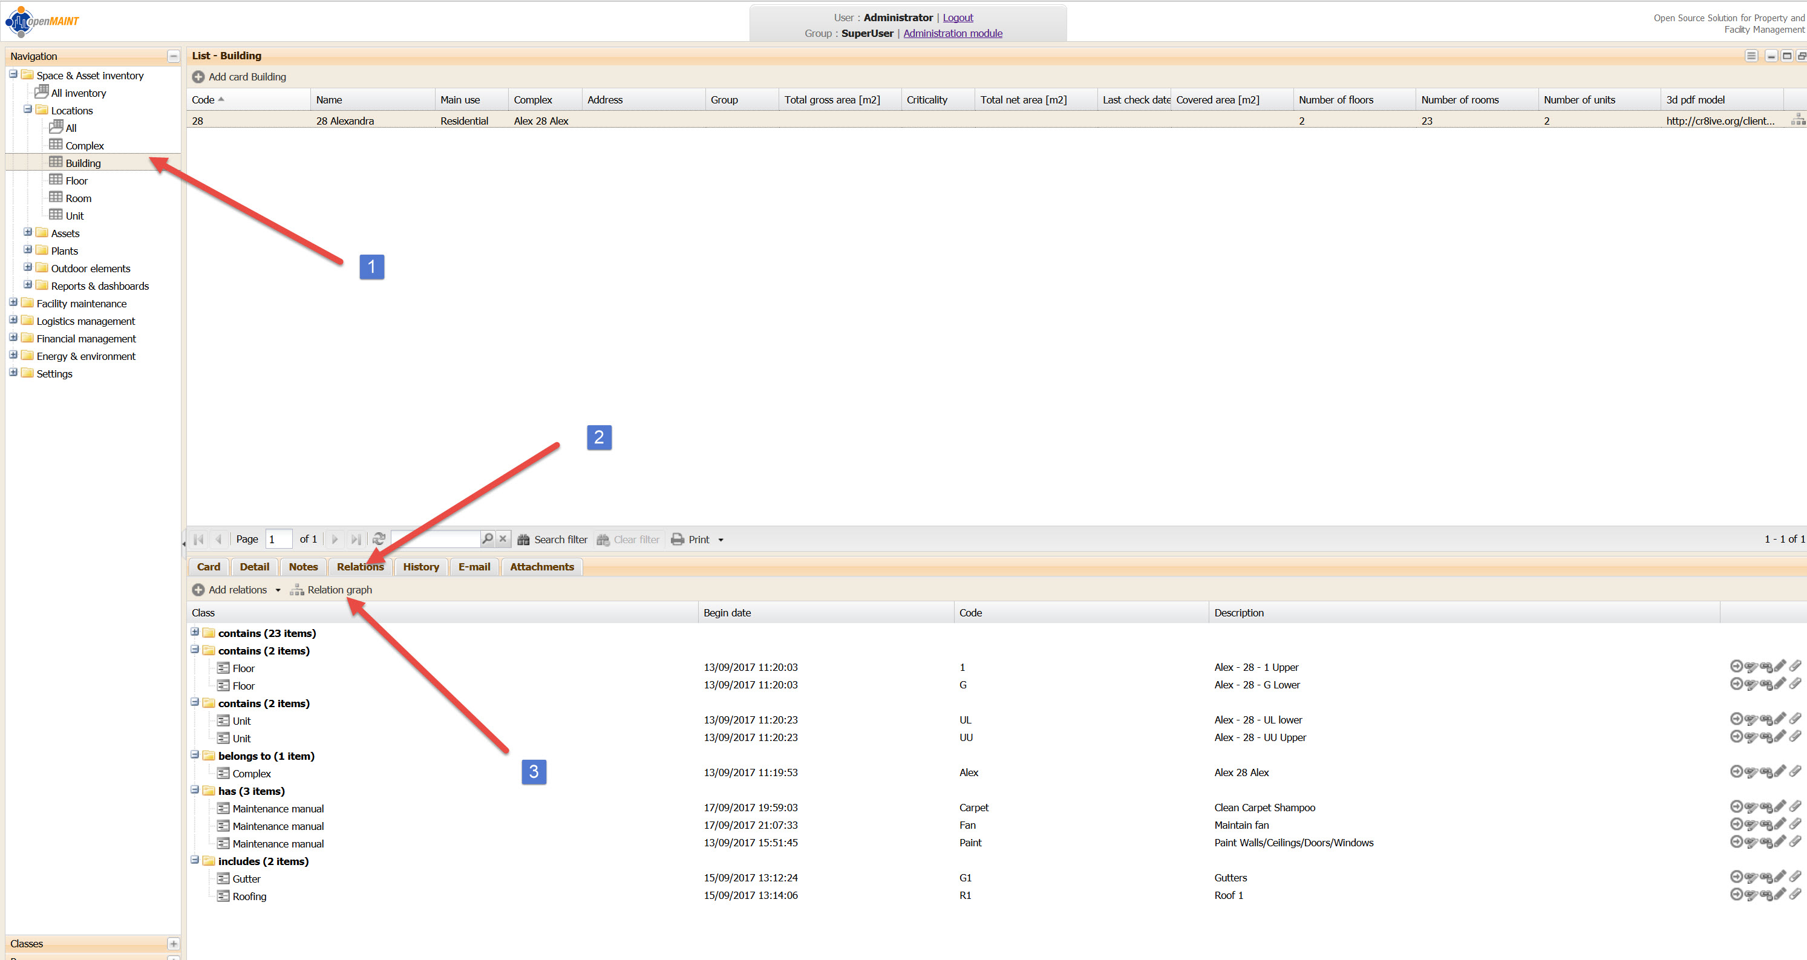Click delete relation icon for Alex 28 Alex

pyautogui.click(x=1766, y=771)
